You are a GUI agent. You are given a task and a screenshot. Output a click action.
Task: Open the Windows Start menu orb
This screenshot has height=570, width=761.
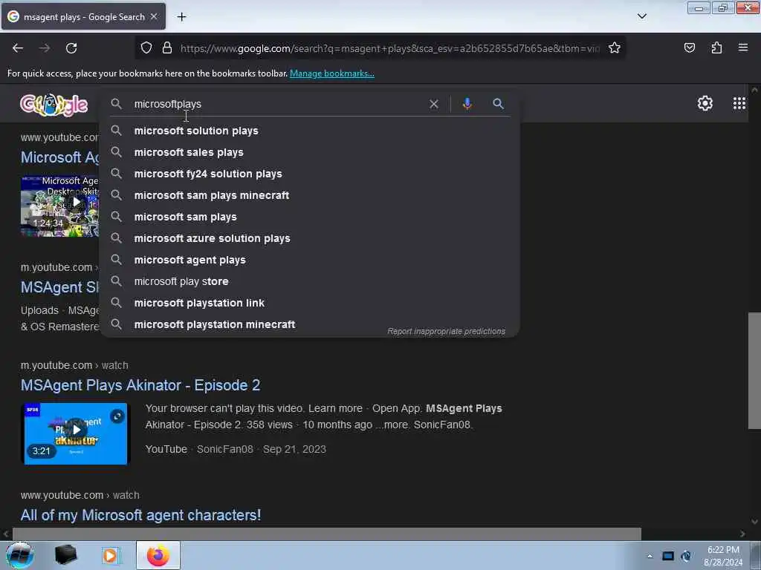click(19, 555)
